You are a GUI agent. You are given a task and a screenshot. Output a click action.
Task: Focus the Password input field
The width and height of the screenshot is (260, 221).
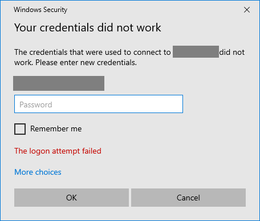click(99, 104)
